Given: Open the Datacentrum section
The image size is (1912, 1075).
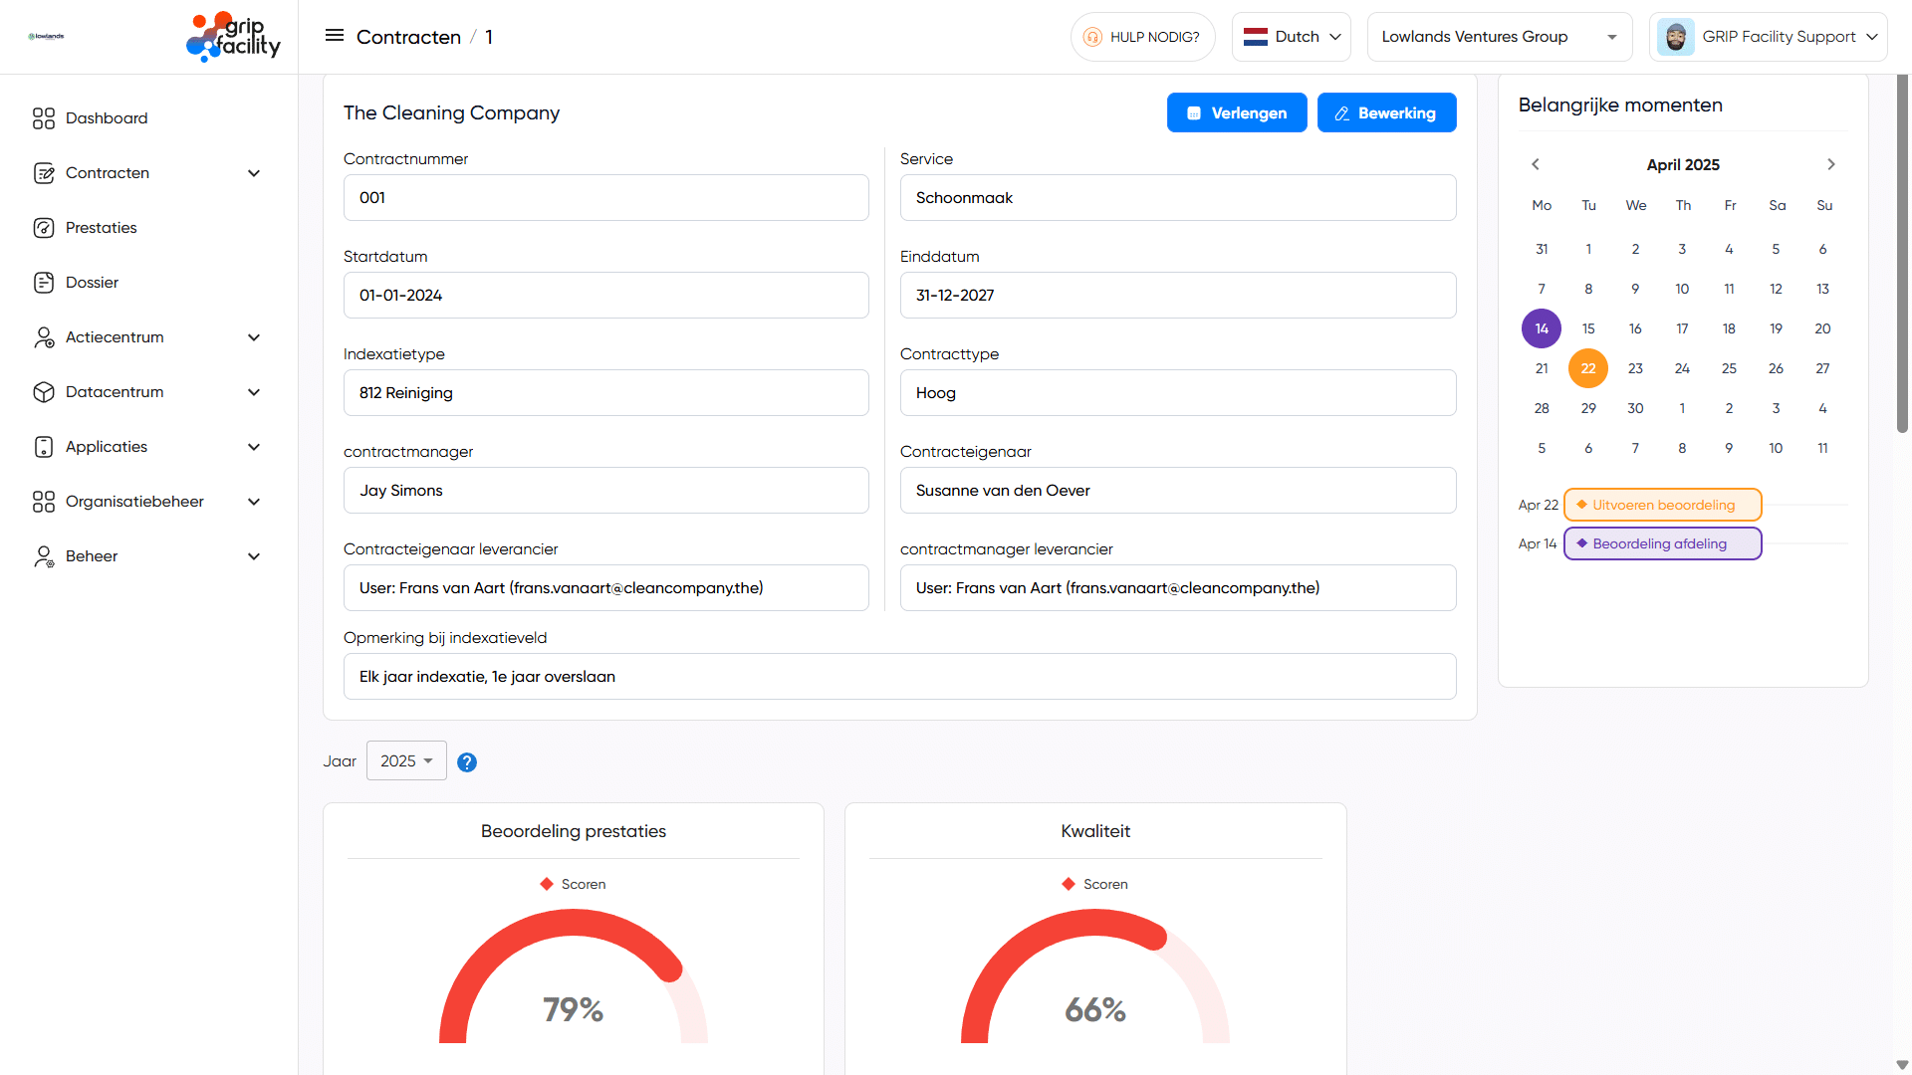Looking at the screenshot, I should 115,391.
